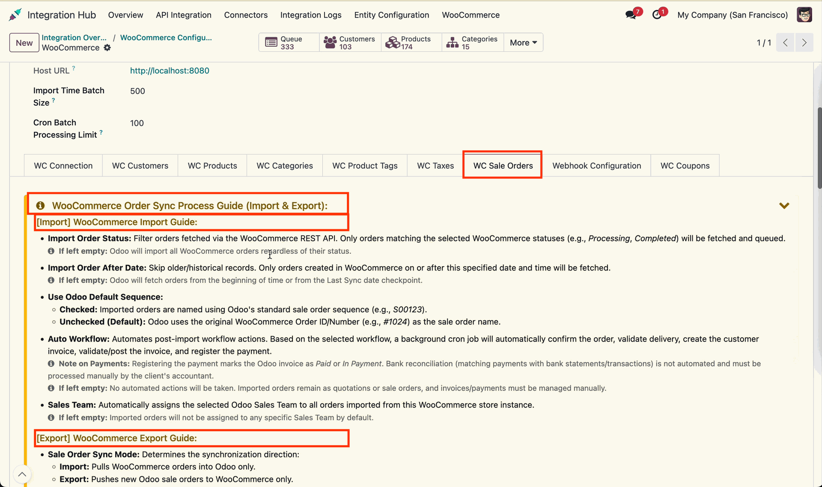This screenshot has width=822, height=487.
Task: Open the company switcher My Company (San Francisco)
Action: tap(733, 15)
